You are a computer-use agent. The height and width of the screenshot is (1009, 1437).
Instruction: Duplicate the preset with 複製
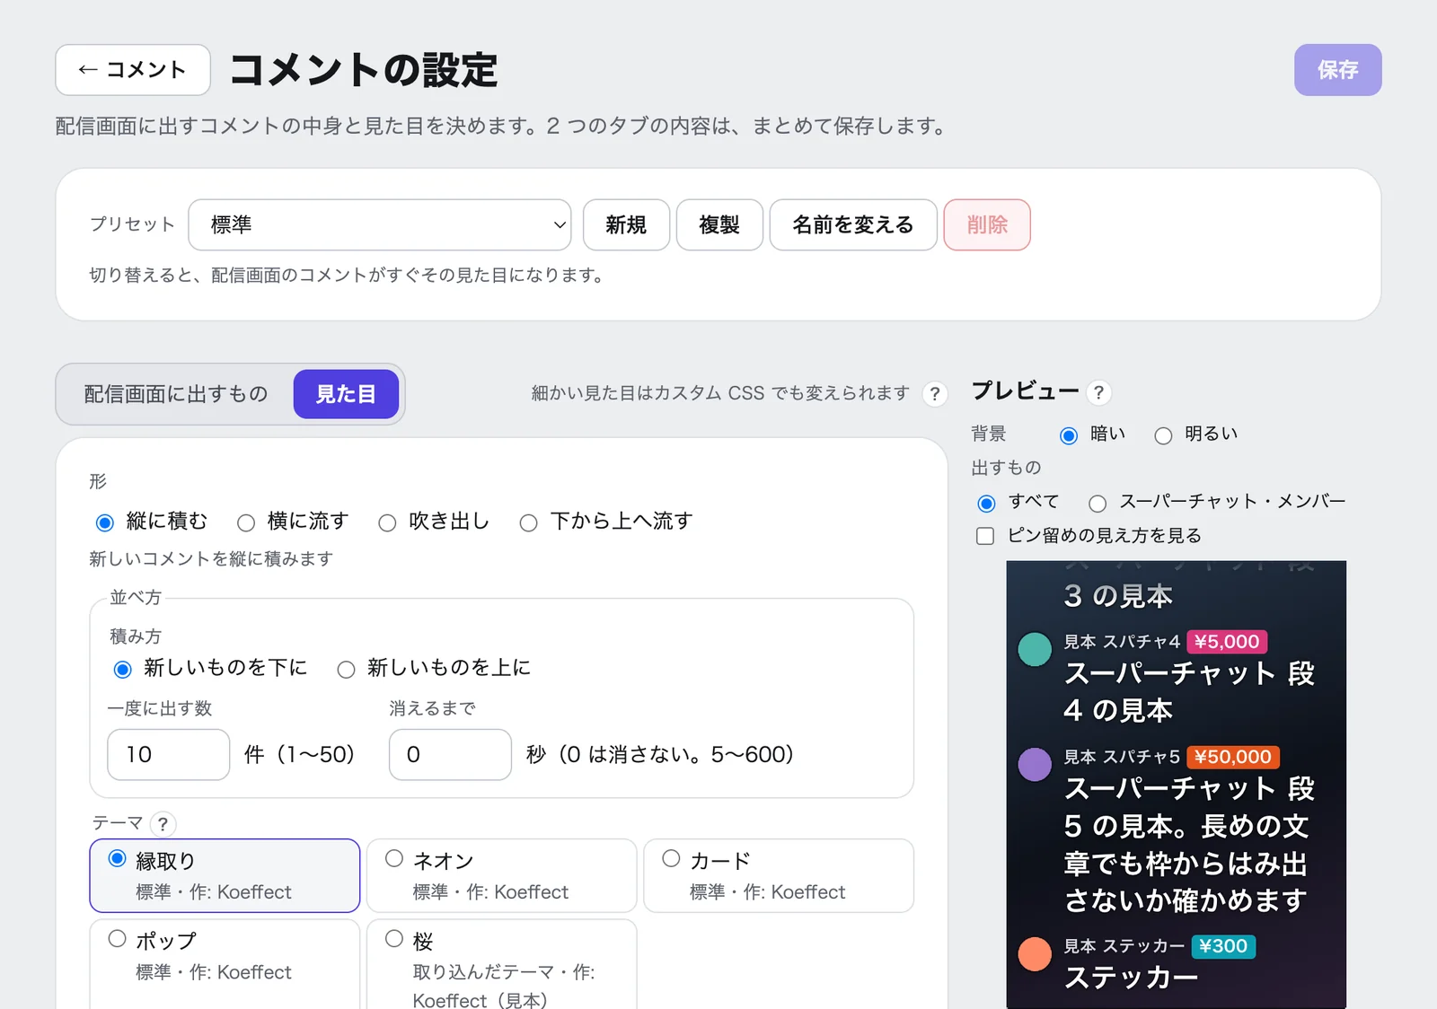pos(719,224)
